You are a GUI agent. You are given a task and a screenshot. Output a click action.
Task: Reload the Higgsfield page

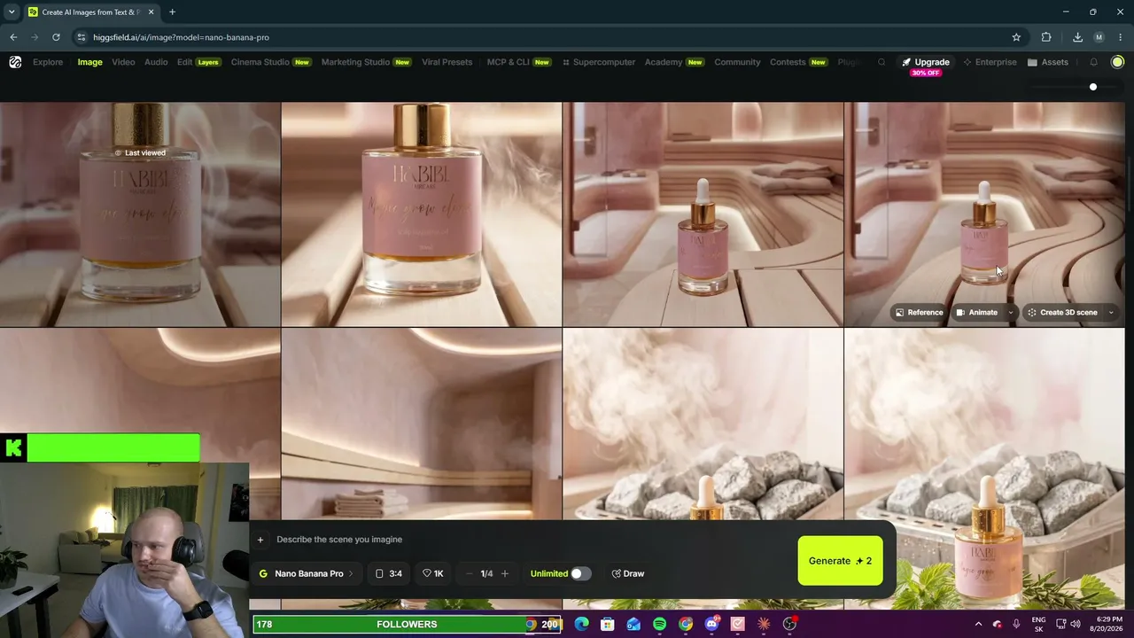56,37
